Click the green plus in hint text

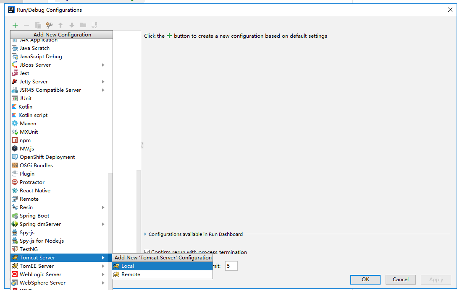pos(169,36)
